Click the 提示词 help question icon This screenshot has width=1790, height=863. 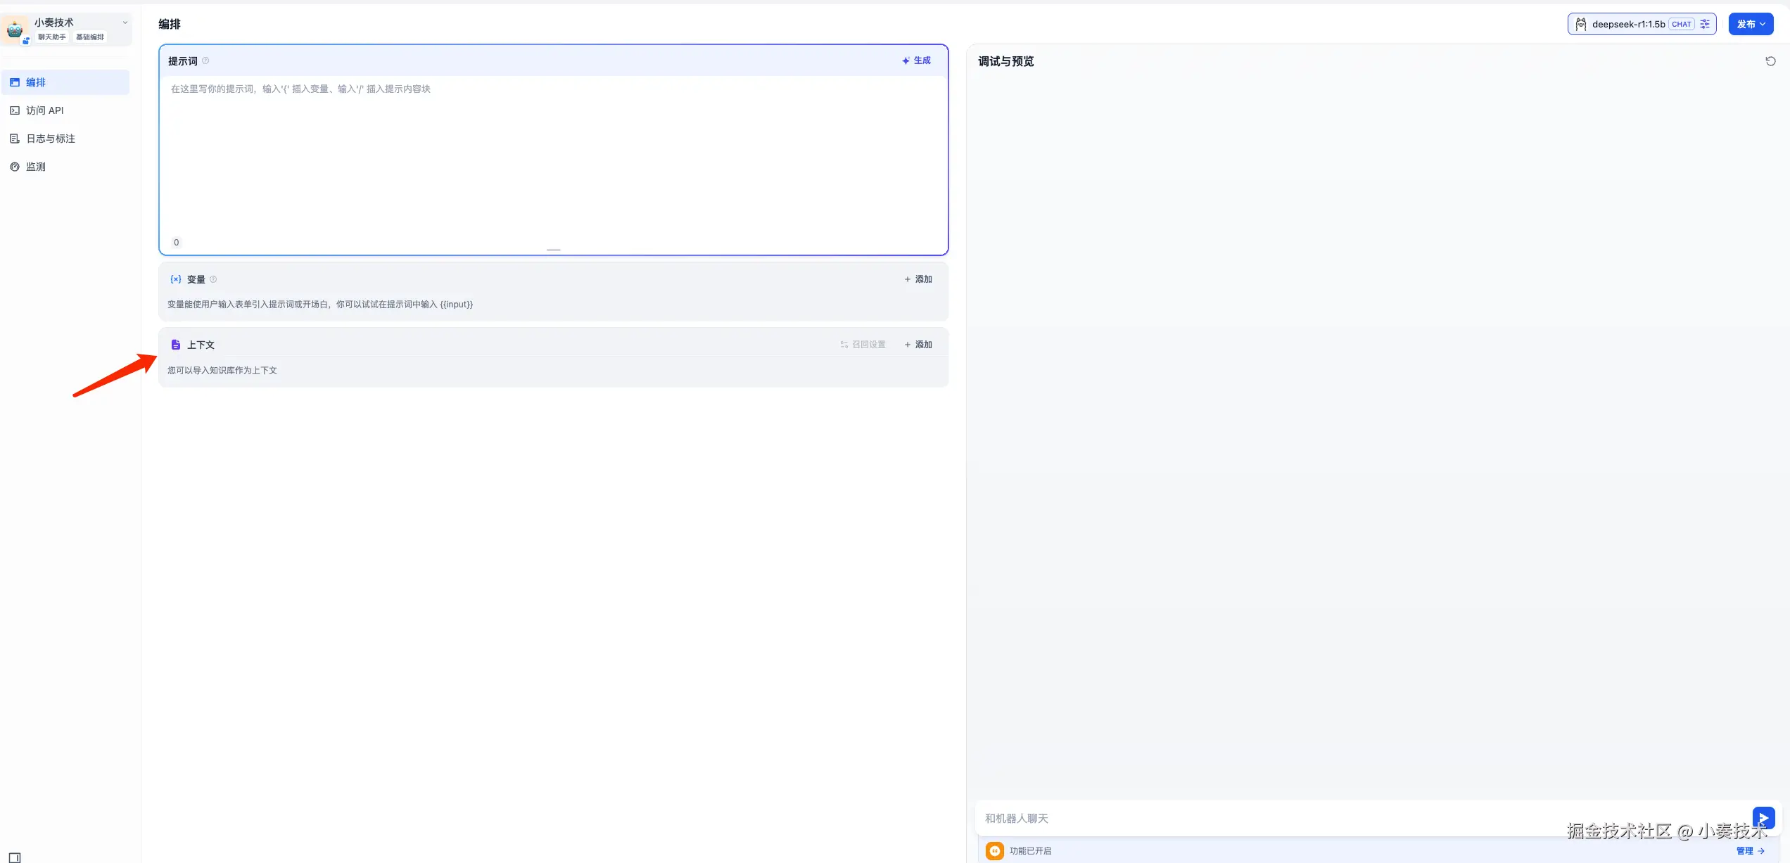pos(205,60)
